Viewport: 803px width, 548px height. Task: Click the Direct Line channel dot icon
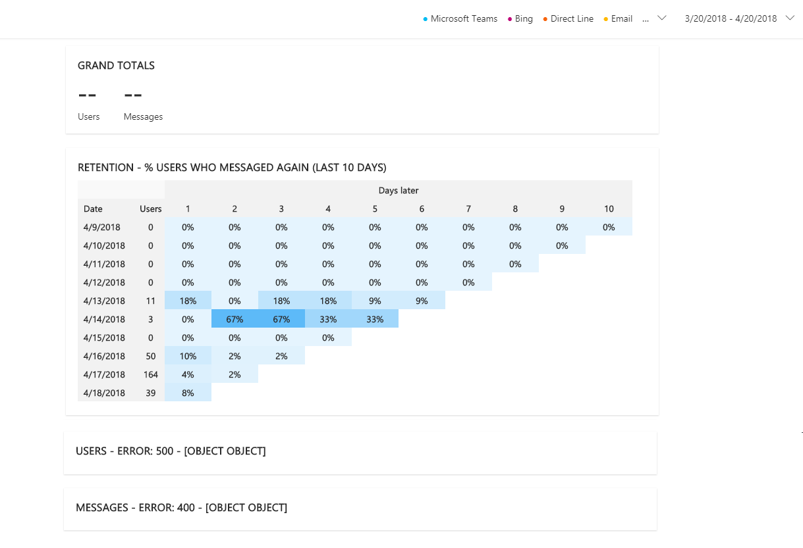click(x=545, y=18)
